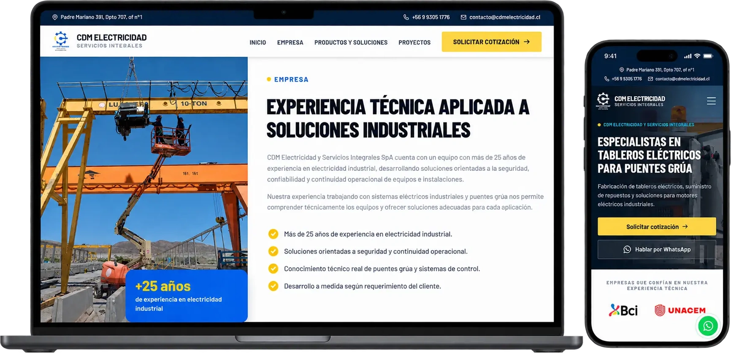
Task: Open the PROYECTOS menu item
Action: point(414,43)
